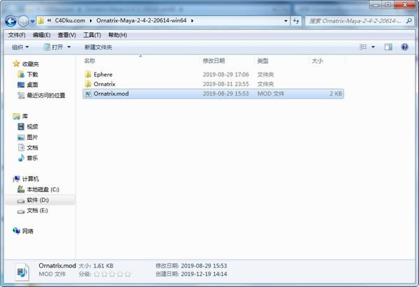Select the Ornatrix.mod file
Screen dimensions: 419x287
(213, 94)
